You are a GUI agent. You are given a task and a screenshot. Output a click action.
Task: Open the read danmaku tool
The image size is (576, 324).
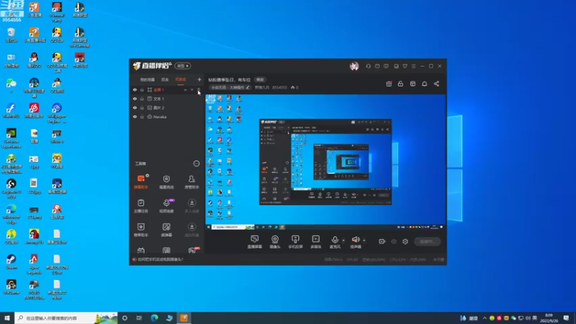[x=166, y=230]
